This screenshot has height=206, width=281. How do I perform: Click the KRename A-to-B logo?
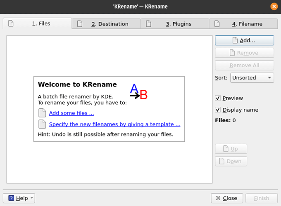click(138, 91)
